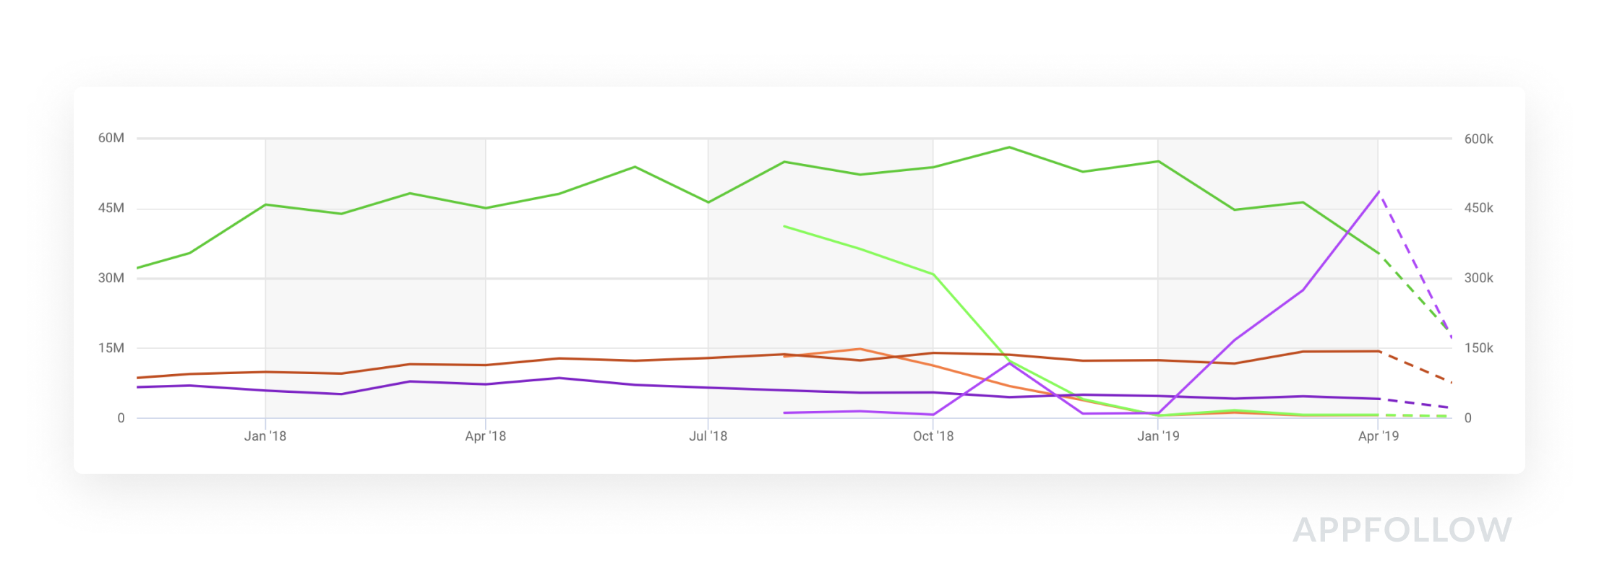Select the Jan '19 axis label
This screenshot has height=585, width=1599.
(x=1158, y=436)
